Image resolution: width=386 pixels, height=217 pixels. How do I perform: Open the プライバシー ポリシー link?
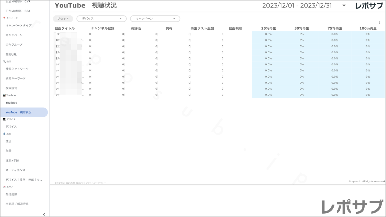point(96,183)
